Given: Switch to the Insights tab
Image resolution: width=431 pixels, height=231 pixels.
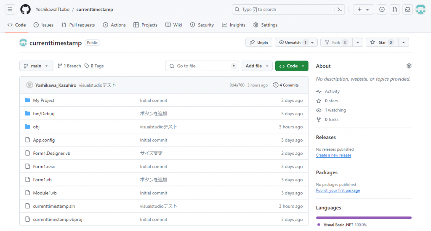Looking at the screenshot, I should coord(234,25).
